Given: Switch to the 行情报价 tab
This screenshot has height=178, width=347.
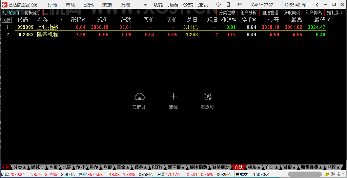Looking at the screenshot, I should (x=11, y=13).
